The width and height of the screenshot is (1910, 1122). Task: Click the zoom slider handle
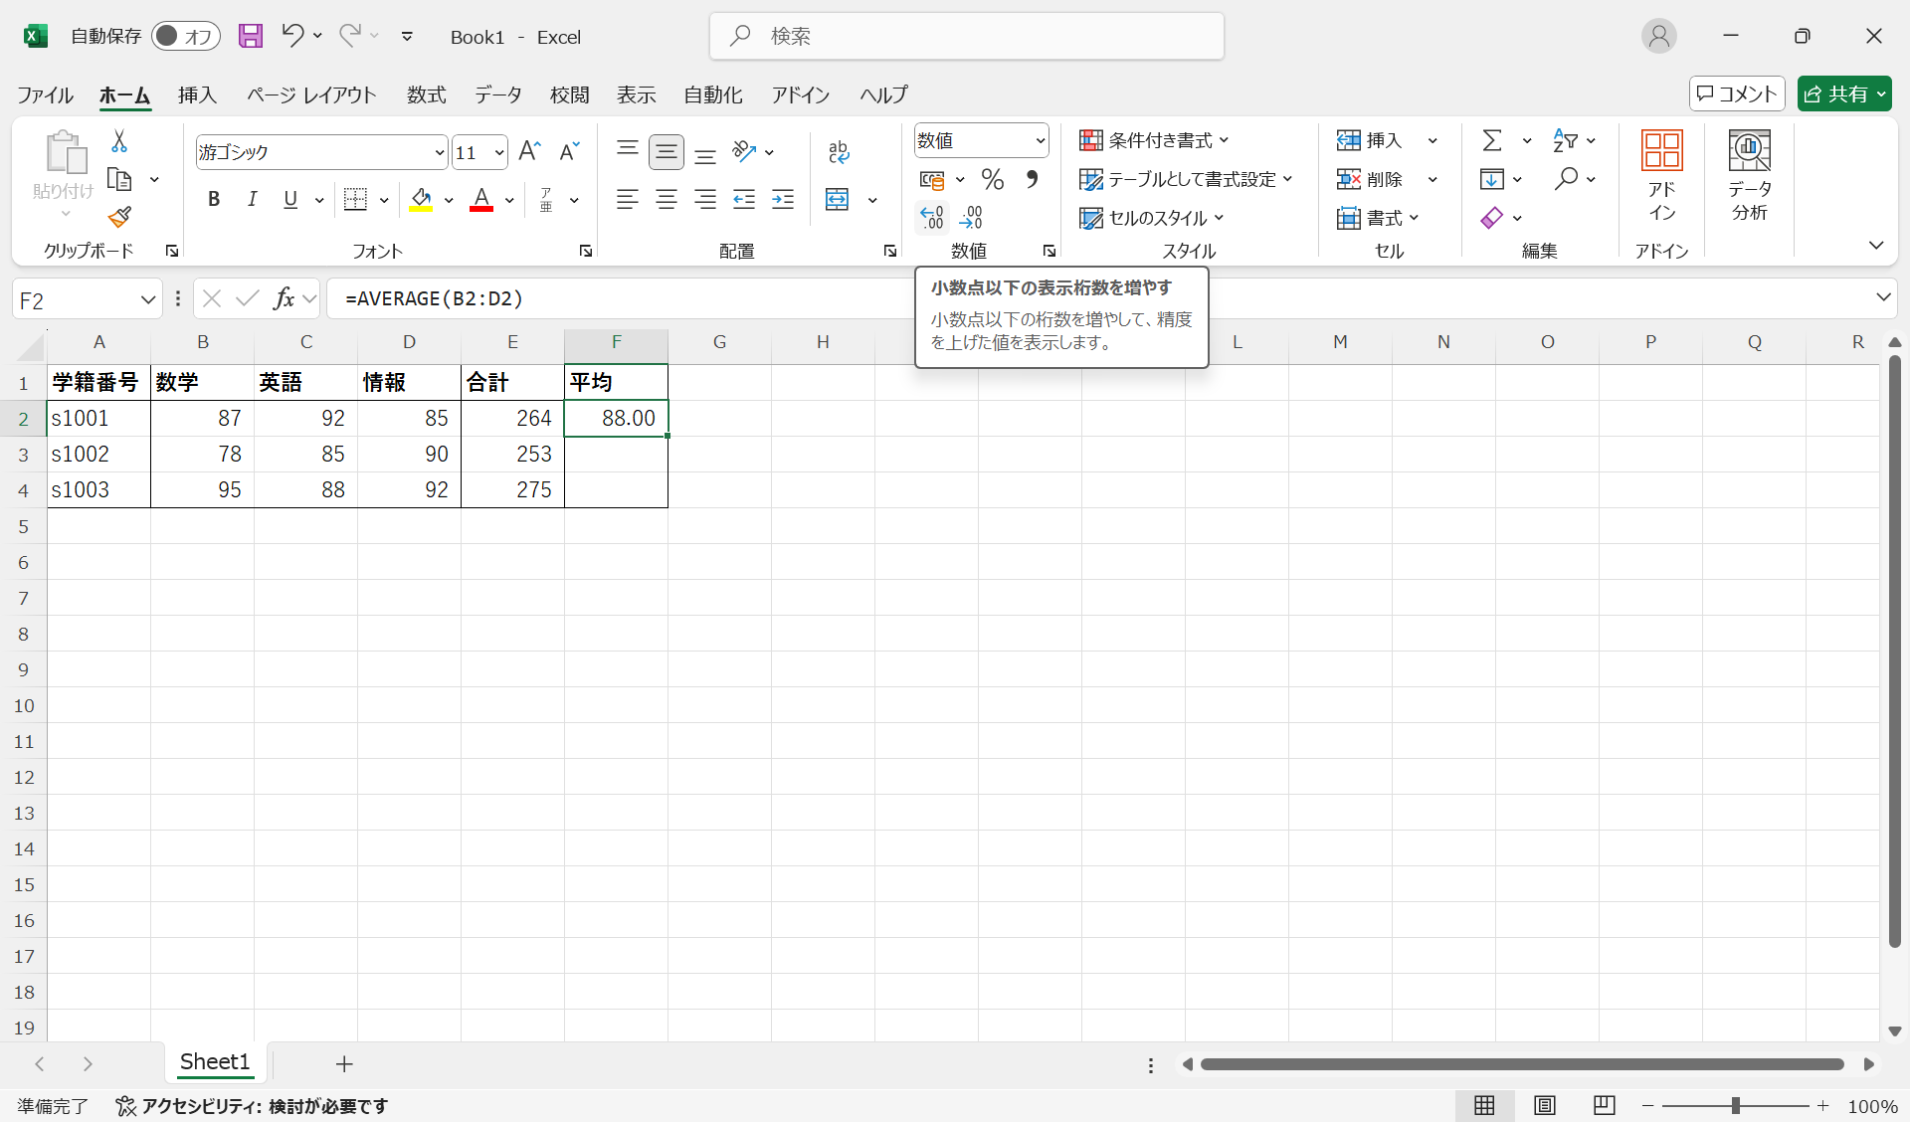1735,1105
